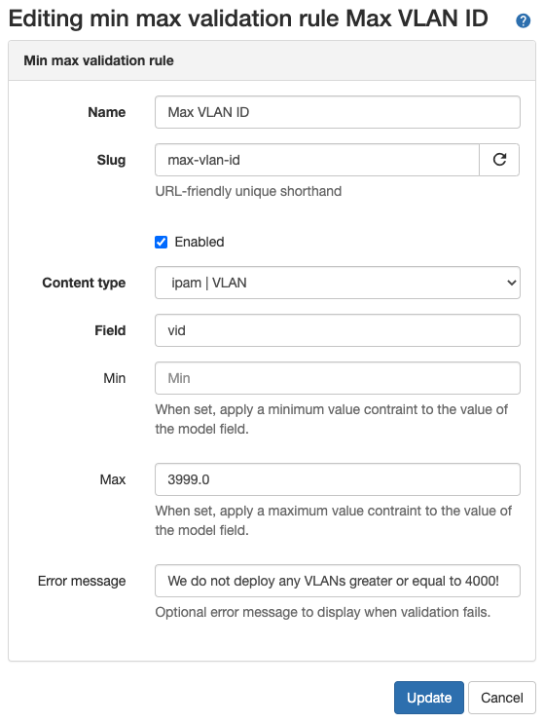Viewport: 544px width, 723px height.
Task: Click the Slug field label
Action: tap(111, 160)
